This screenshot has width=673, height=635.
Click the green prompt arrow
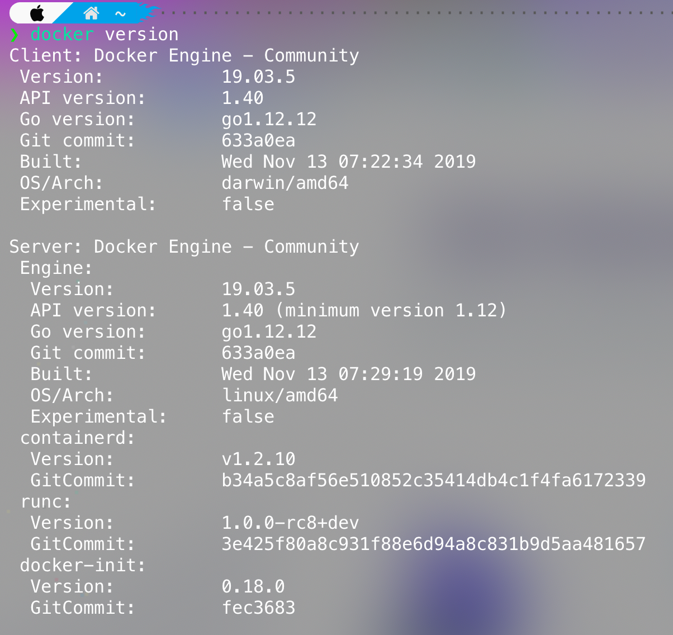tap(15, 35)
